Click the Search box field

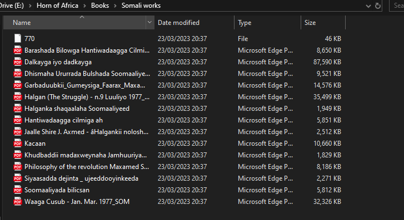pyautogui.click(x=397, y=6)
